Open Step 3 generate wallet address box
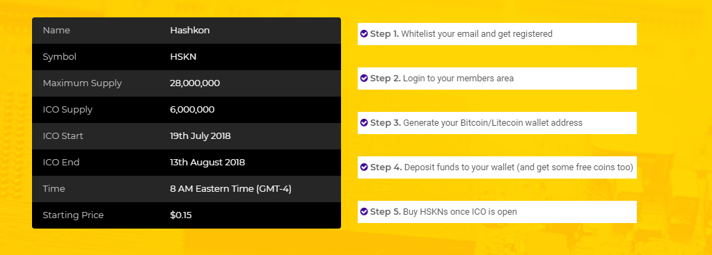The height and width of the screenshot is (255, 712). pyautogui.click(x=497, y=123)
